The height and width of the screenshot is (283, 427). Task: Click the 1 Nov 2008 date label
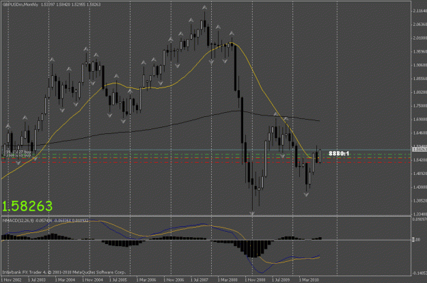click(x=255, y=280)
